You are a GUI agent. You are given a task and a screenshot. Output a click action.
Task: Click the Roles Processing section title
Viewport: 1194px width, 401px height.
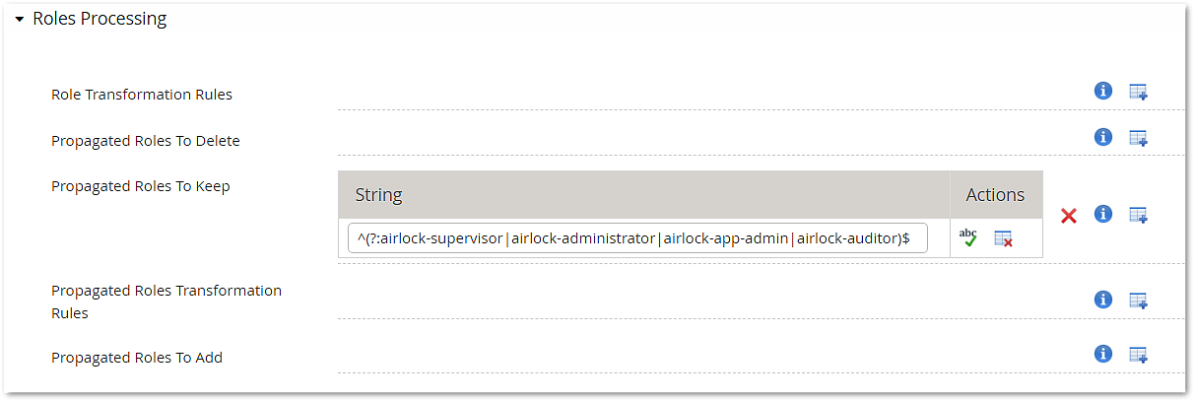99,19
